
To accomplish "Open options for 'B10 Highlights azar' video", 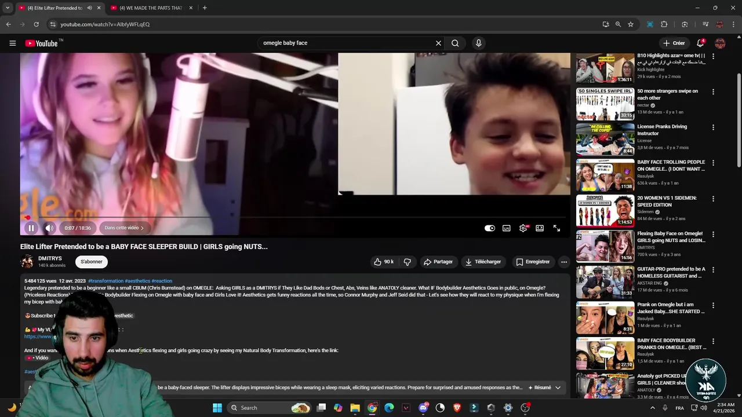I will [713, 57].
